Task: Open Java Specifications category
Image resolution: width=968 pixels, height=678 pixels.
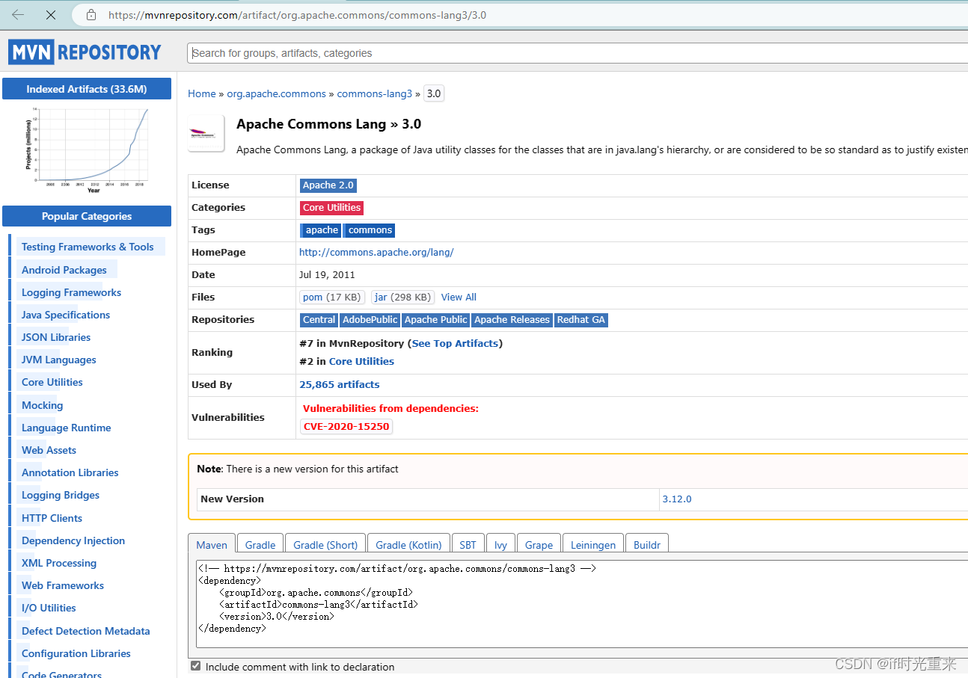Action: (66, 315)
